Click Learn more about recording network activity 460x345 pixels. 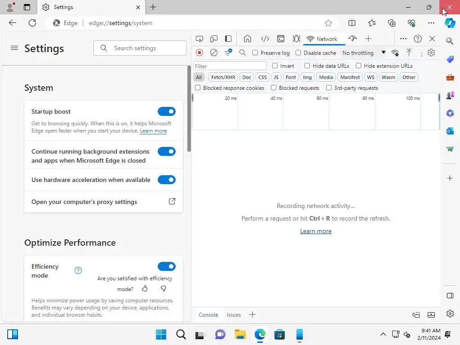[x=316, y=231]
